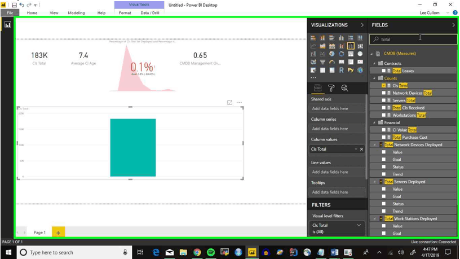Open CIs Total dropdown in Column values
This screenshot has height=259, width=460.
(356, 149)
